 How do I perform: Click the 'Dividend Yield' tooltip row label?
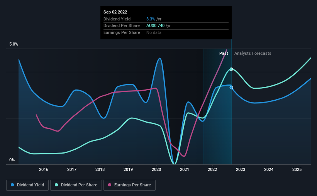117,19
